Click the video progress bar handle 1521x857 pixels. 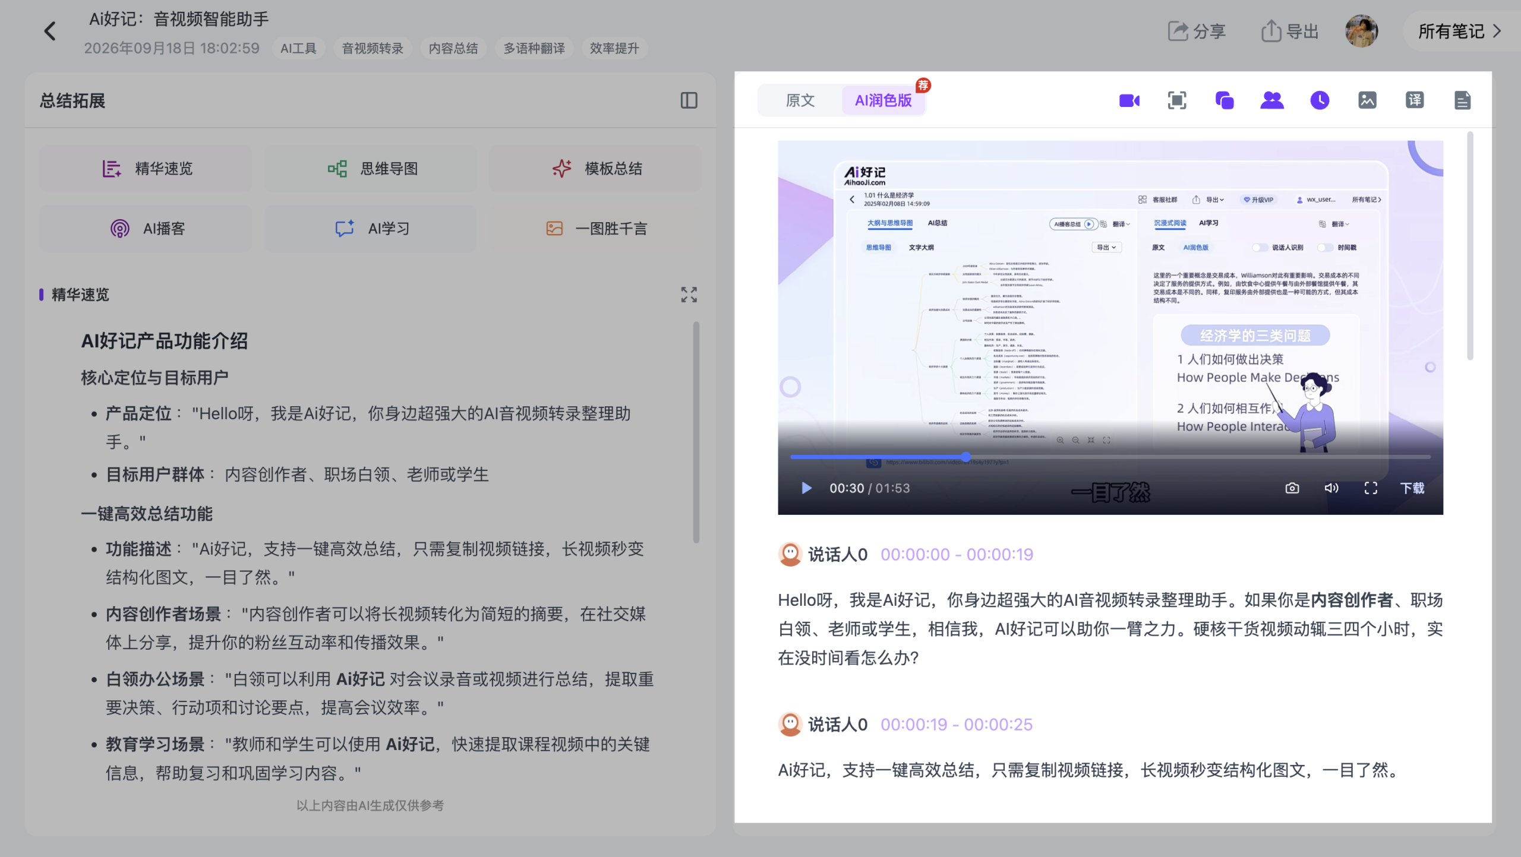click(966, 457)
